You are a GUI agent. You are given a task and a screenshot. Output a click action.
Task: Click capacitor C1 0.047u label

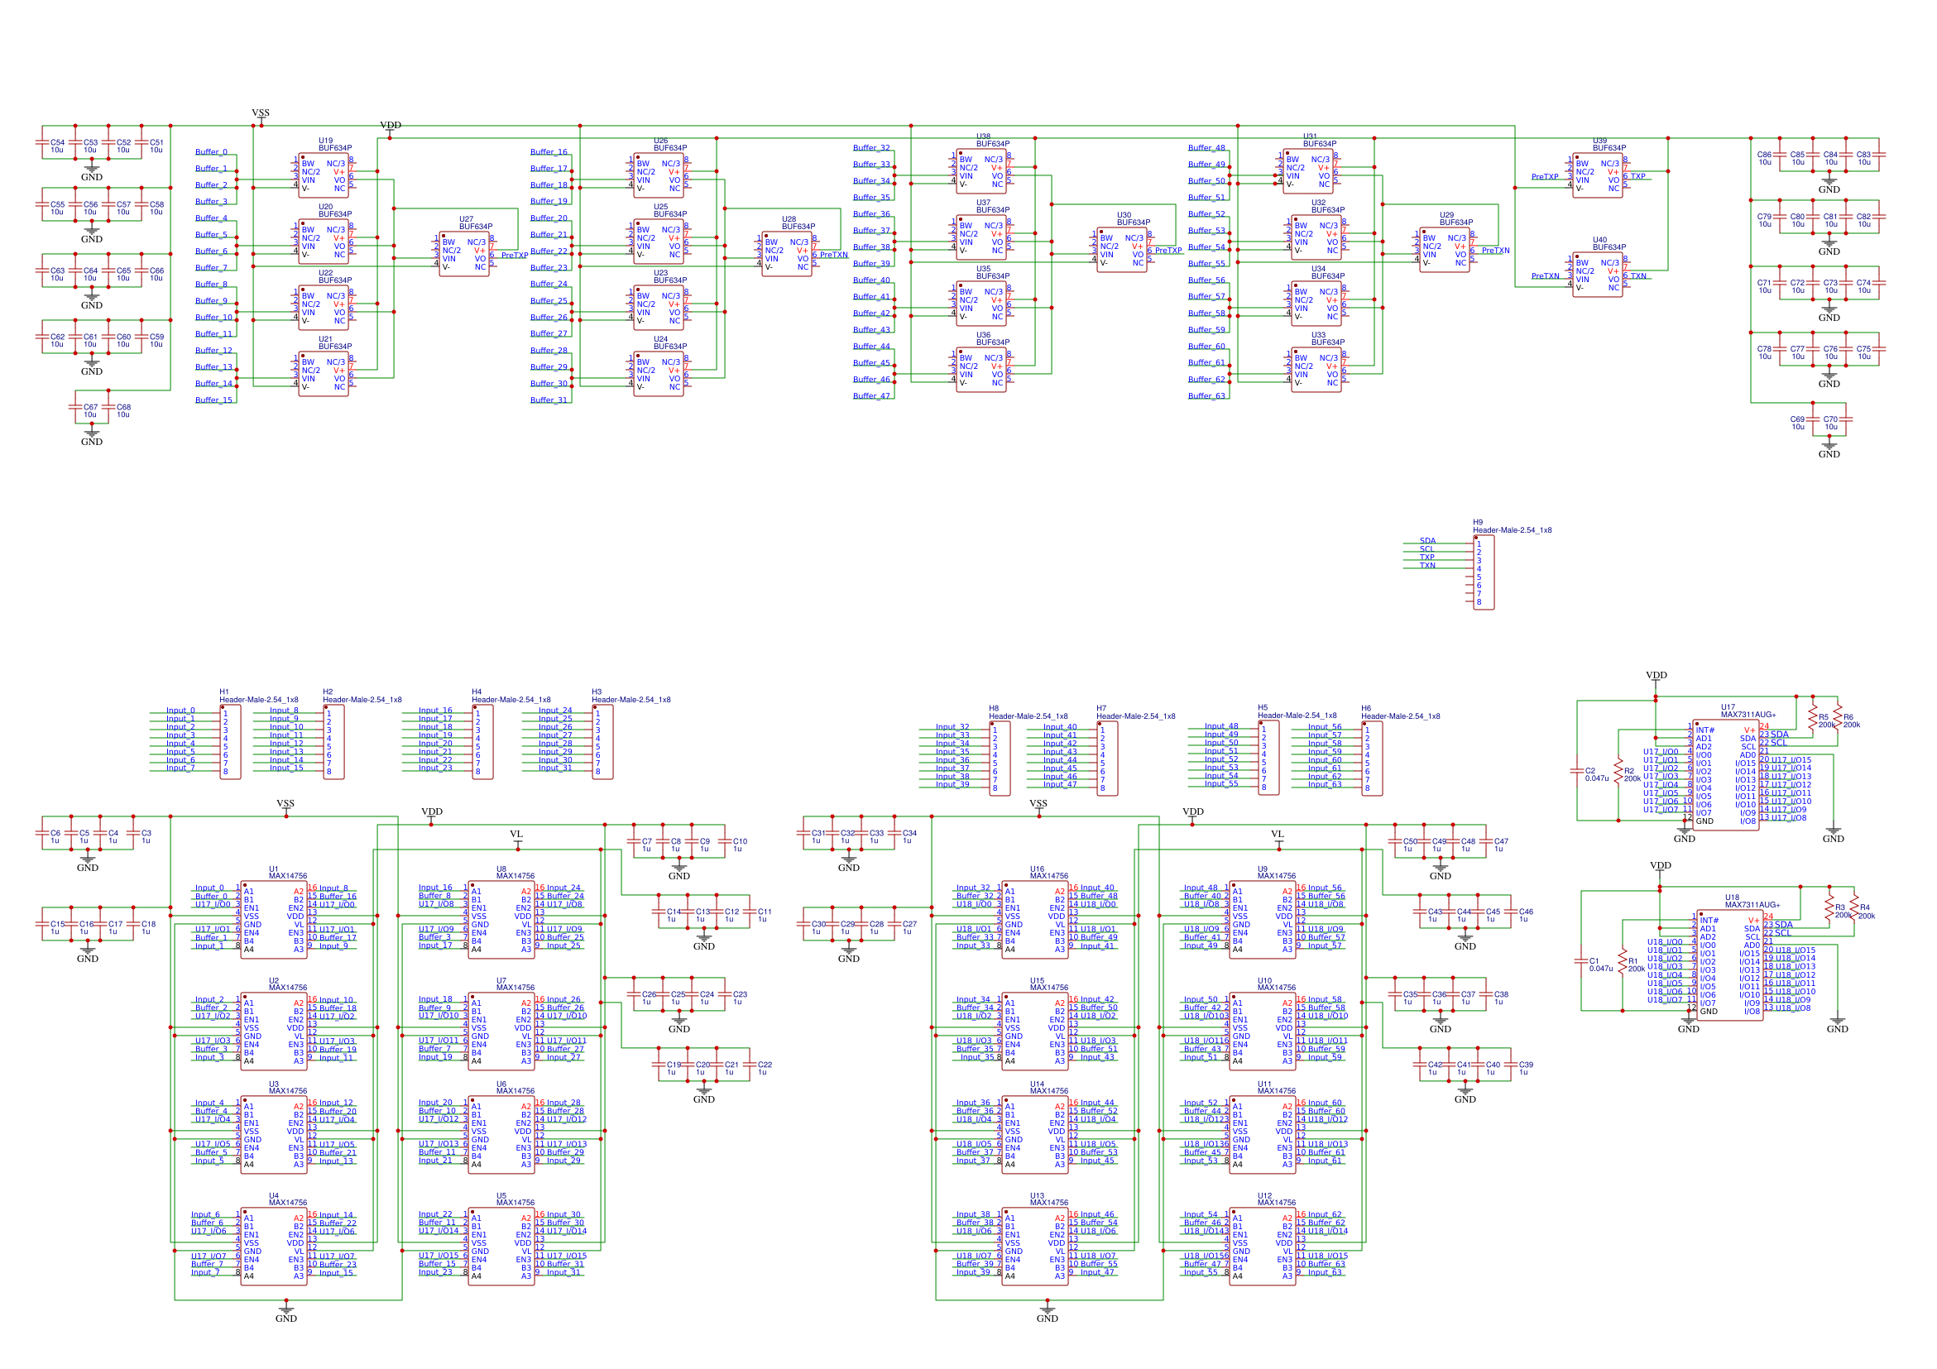click(x=1601, y=965)
